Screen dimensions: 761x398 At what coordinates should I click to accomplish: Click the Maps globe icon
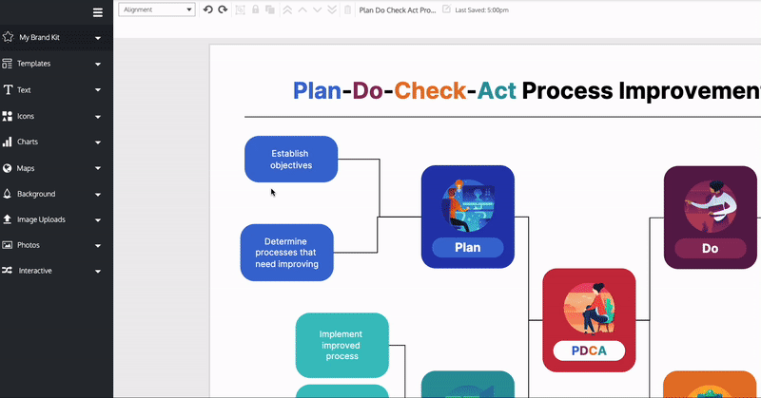[8, 168]
